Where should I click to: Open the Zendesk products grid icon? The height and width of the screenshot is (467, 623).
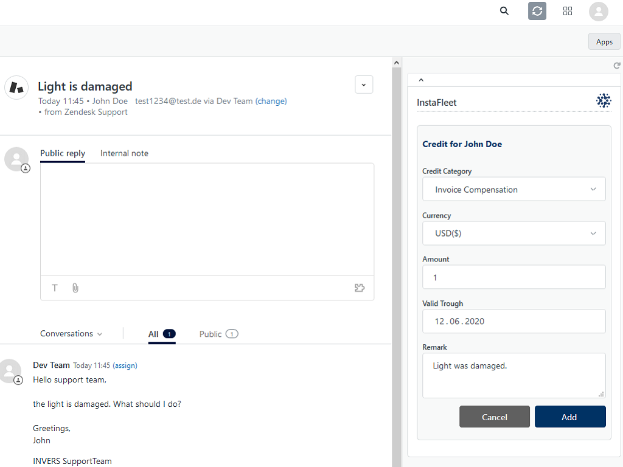click(x=568, y=11)
